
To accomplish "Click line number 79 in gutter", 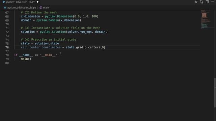I will click(x=7, y=59).
